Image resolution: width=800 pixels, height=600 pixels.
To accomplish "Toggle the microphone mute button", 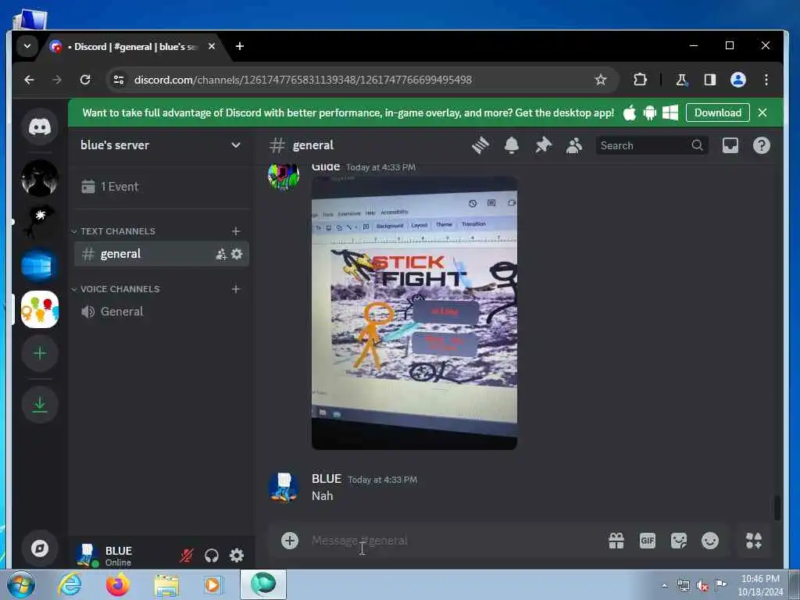I will tap(187, 555).
